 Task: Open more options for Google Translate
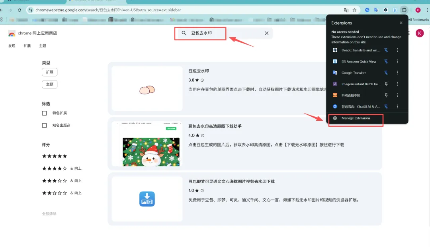click(x=397, y=73)
